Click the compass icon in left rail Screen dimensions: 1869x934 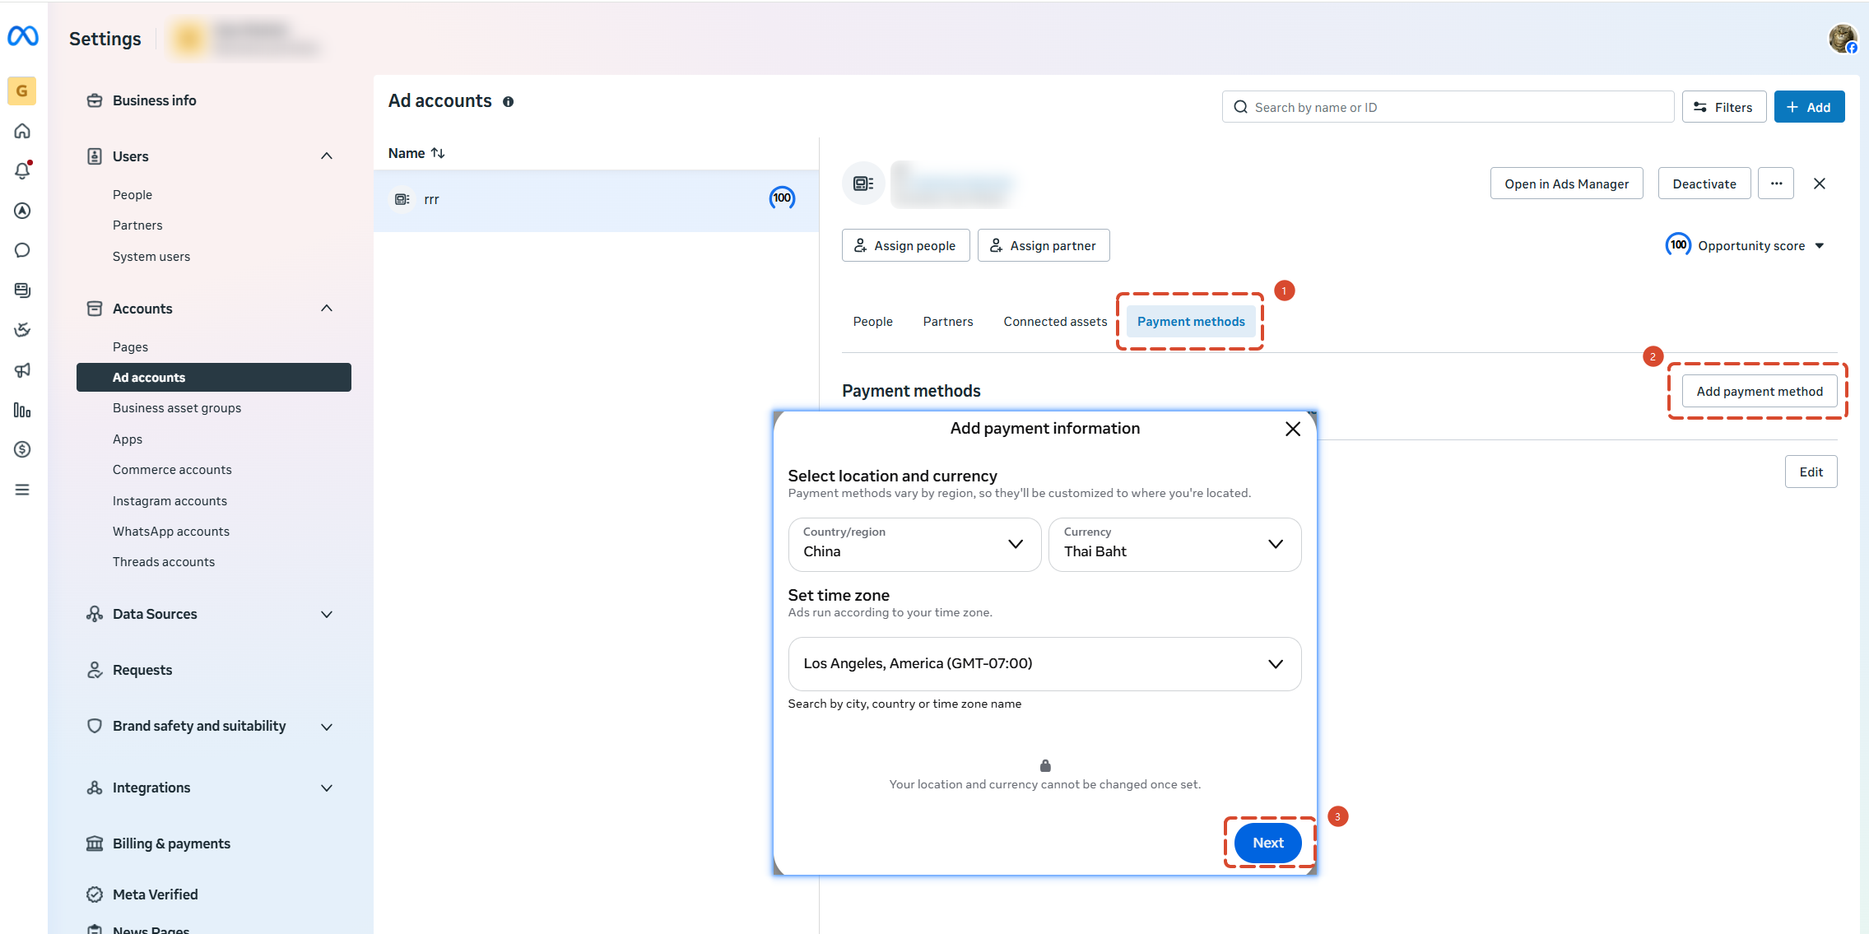22,211
